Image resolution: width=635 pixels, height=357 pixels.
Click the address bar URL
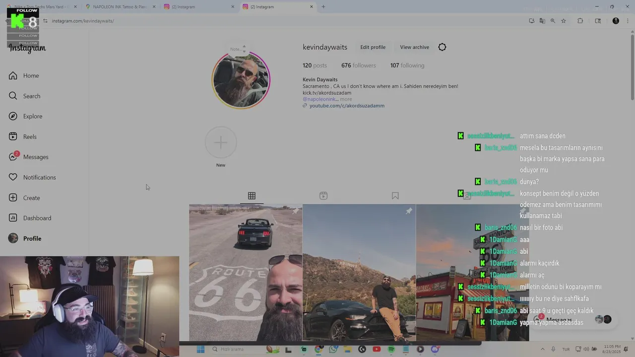click(x=83, y=21)
